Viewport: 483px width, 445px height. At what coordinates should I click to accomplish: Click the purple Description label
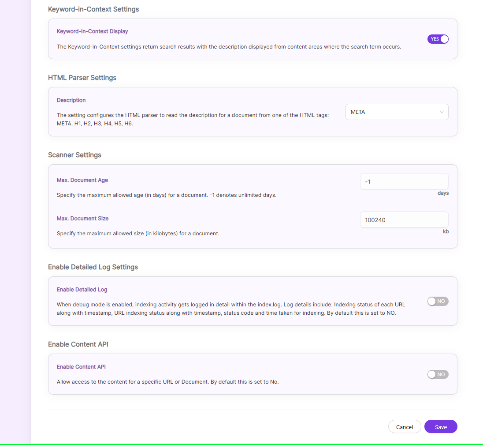coord(71,100)
